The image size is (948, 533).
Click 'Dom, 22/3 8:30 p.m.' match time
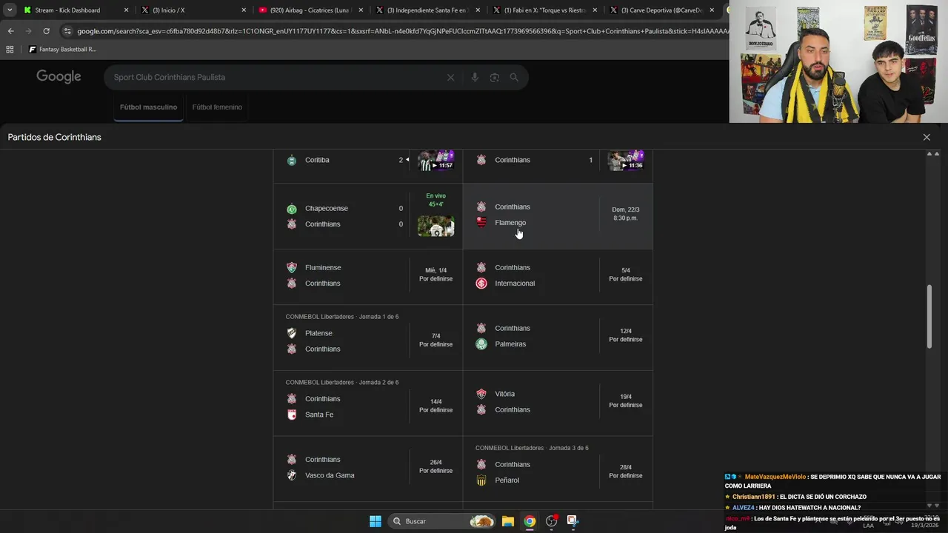[625, 214]
